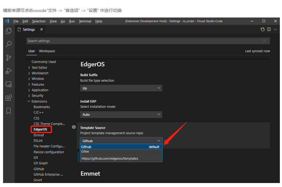The width and height of the screenshot is (282, 187).
Task: Click the Template Source setting title
Action: pos(93,128)
